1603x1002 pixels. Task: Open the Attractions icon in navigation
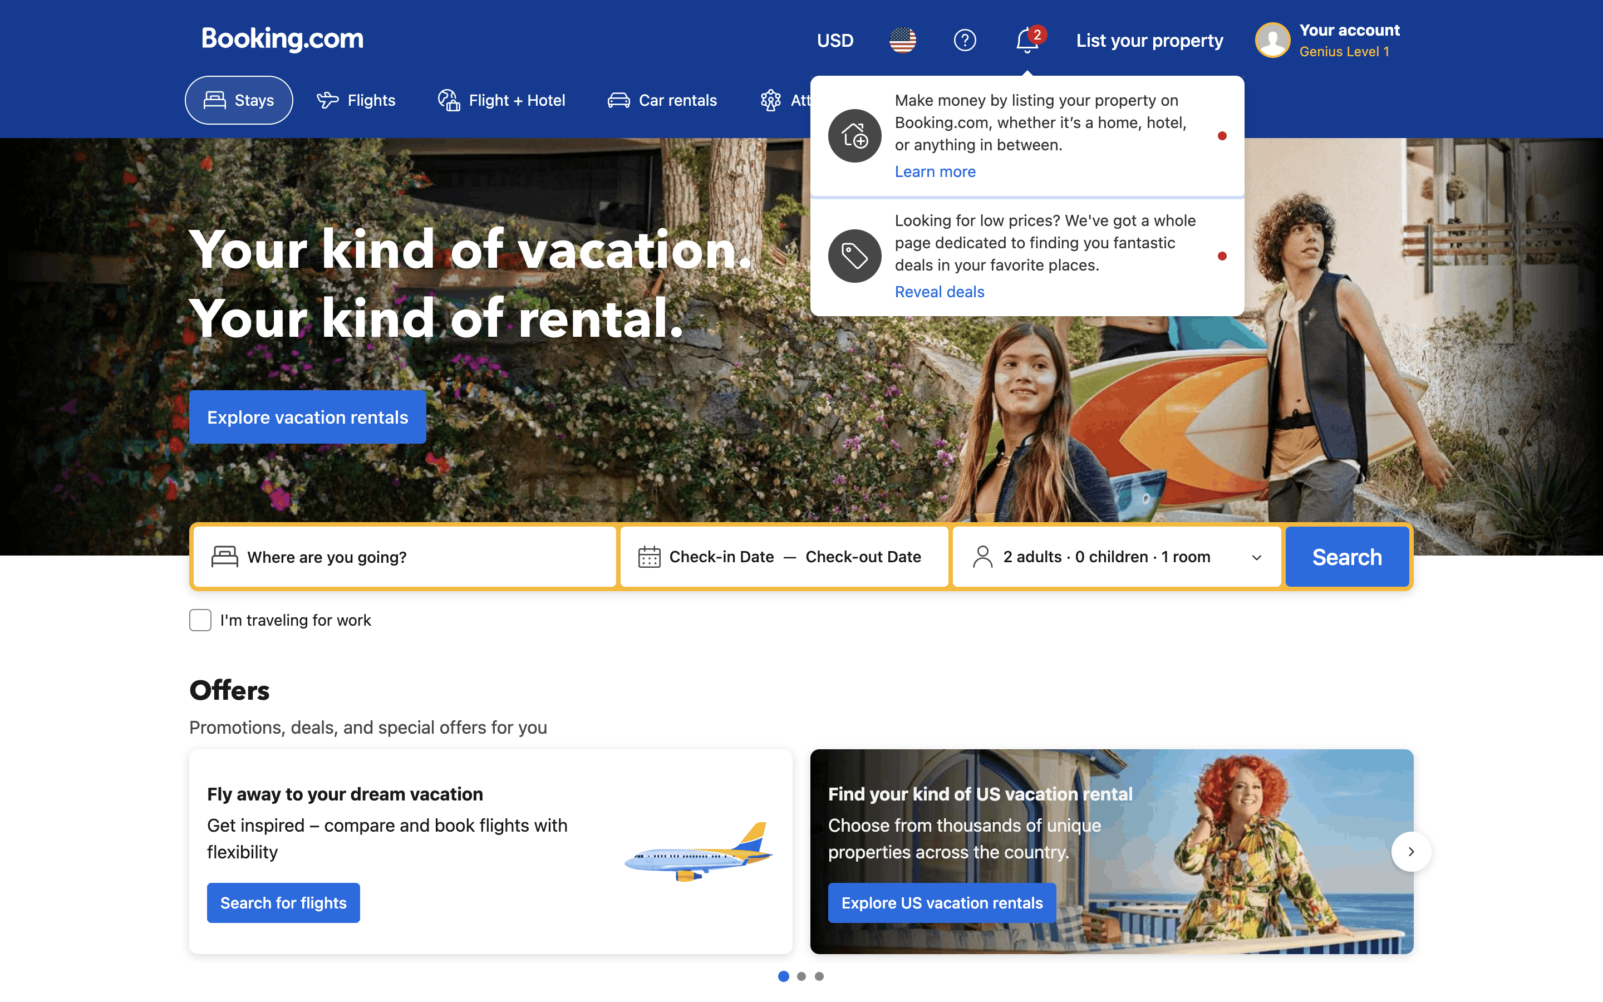(771, 100)
